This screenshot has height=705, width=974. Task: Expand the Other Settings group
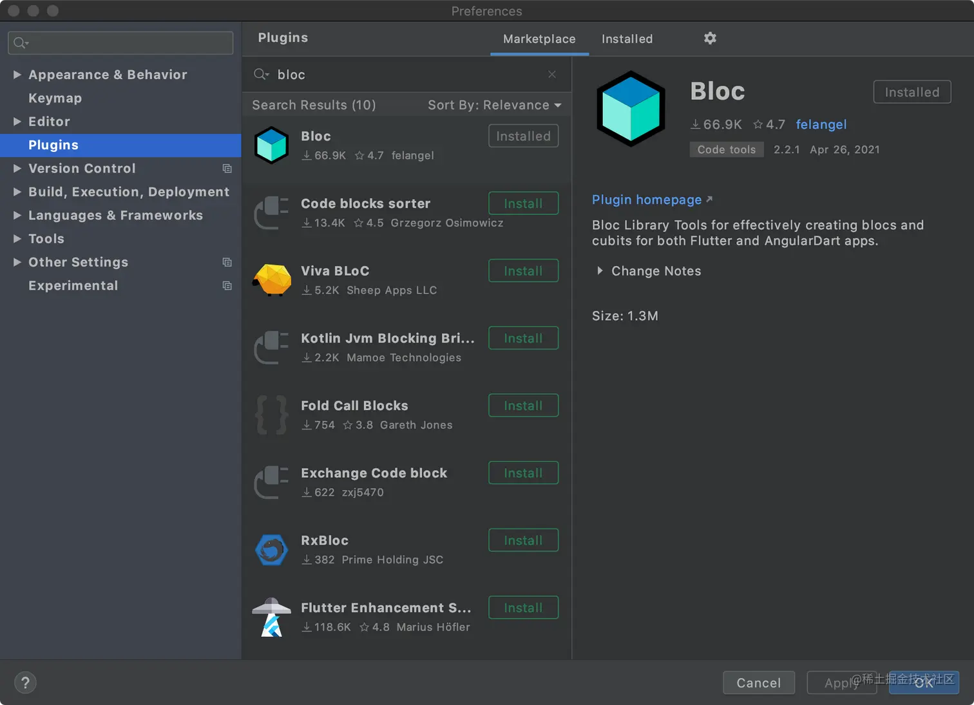17,262
